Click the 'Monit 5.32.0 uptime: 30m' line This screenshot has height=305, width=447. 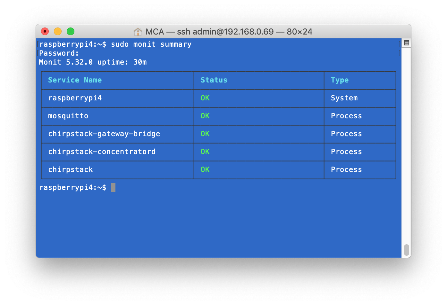[93, 62]
